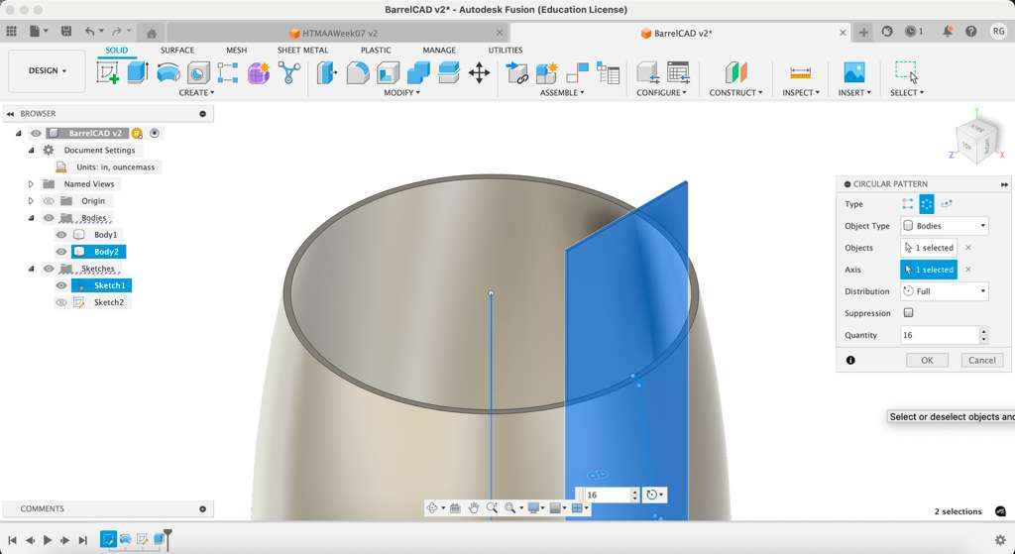The image size is (1015, 554).
Task: Select the Revolve tool icon
Action: click(x=169, y=72)
